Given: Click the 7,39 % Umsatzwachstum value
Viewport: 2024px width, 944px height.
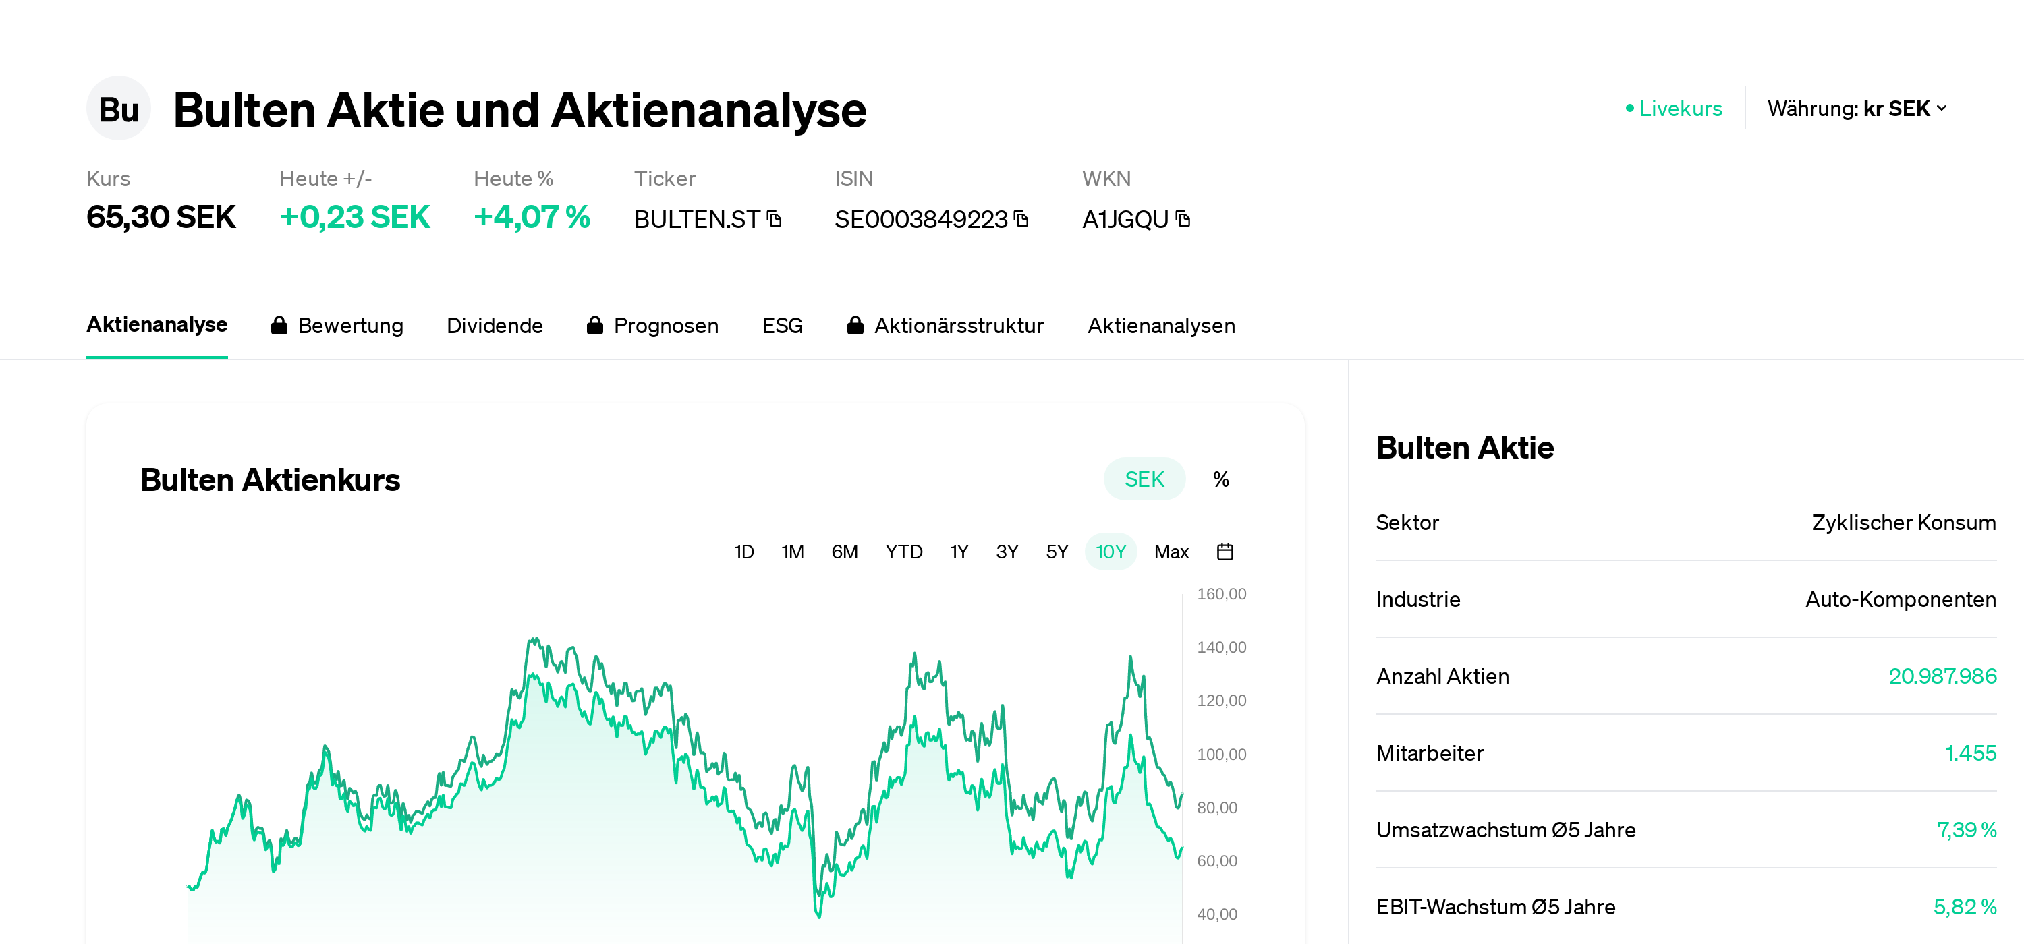Looking at the screenshot, I should coord(1967,830).
